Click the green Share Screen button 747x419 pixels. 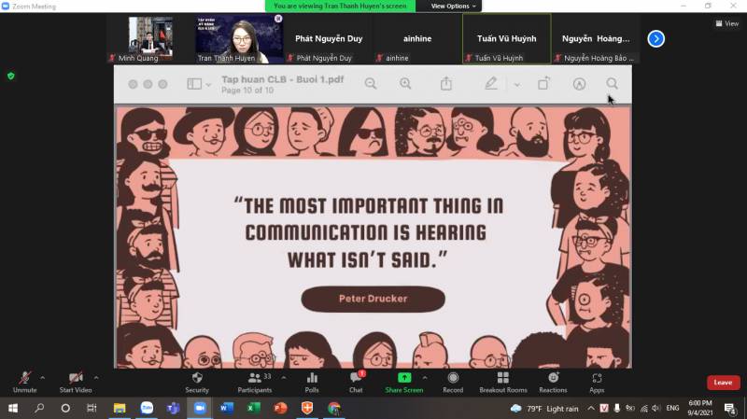tap(404, 380)
